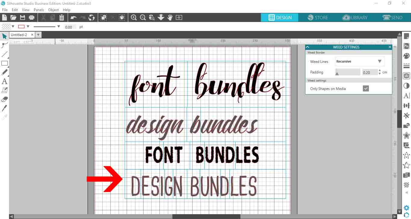Open the Draw a Note tool

5,90
